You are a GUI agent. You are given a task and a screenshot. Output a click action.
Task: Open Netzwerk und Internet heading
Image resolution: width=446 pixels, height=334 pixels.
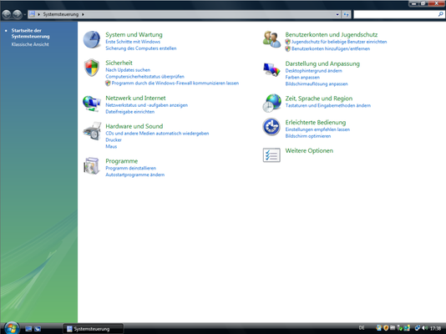pos(135,98)
